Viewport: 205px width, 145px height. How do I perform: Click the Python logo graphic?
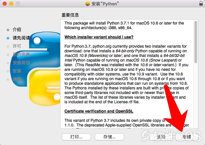click(x=35, y=69)
